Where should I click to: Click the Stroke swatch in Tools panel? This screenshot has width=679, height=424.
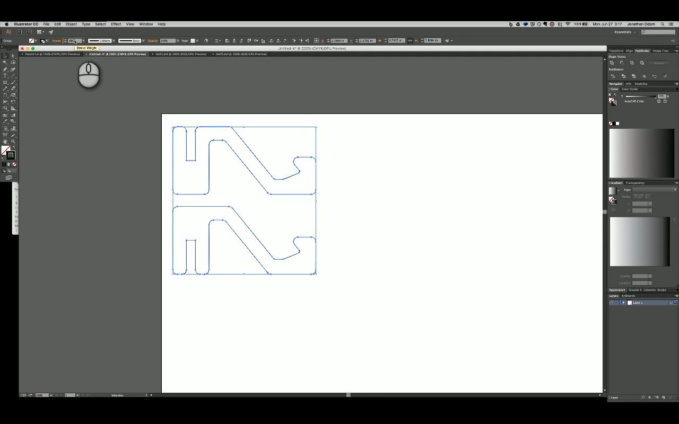click(x=11, y=155)
